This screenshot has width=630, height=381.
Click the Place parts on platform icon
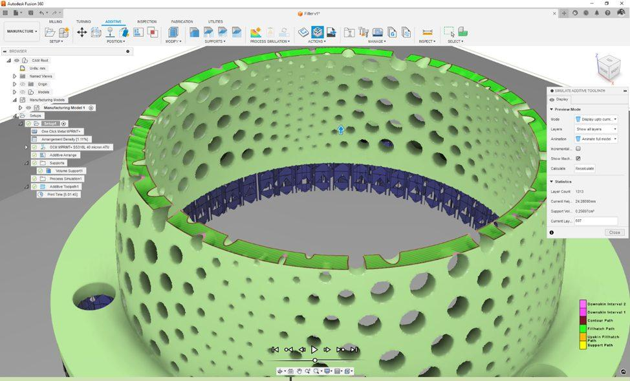(110, 32)
